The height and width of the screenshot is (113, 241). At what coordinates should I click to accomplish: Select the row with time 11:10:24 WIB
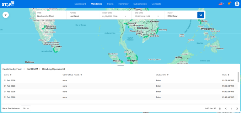click(x=120, y=91)
